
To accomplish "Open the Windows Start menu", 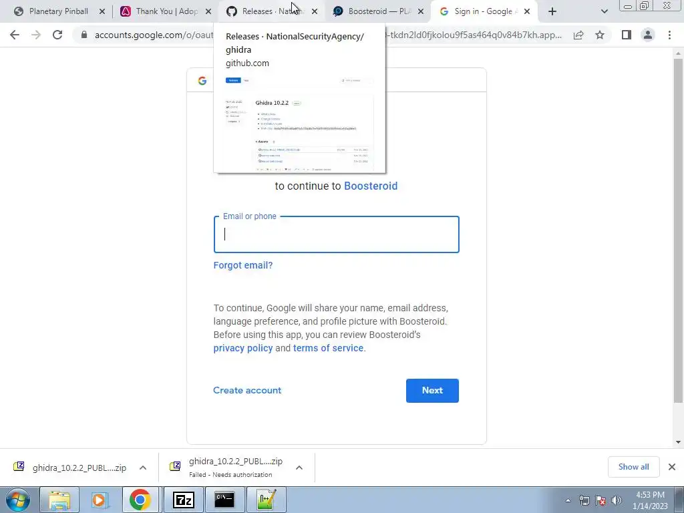I will click(x=17, y=500).
